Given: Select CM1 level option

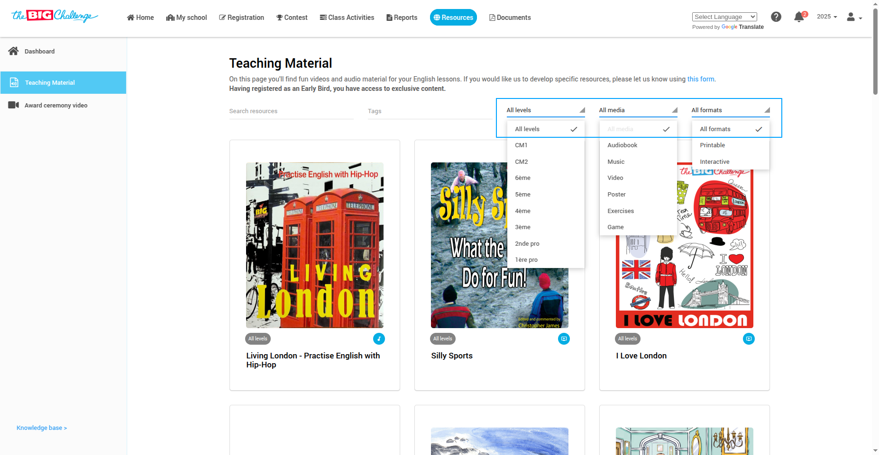Looking at the screenshot, I should [546, 145].
